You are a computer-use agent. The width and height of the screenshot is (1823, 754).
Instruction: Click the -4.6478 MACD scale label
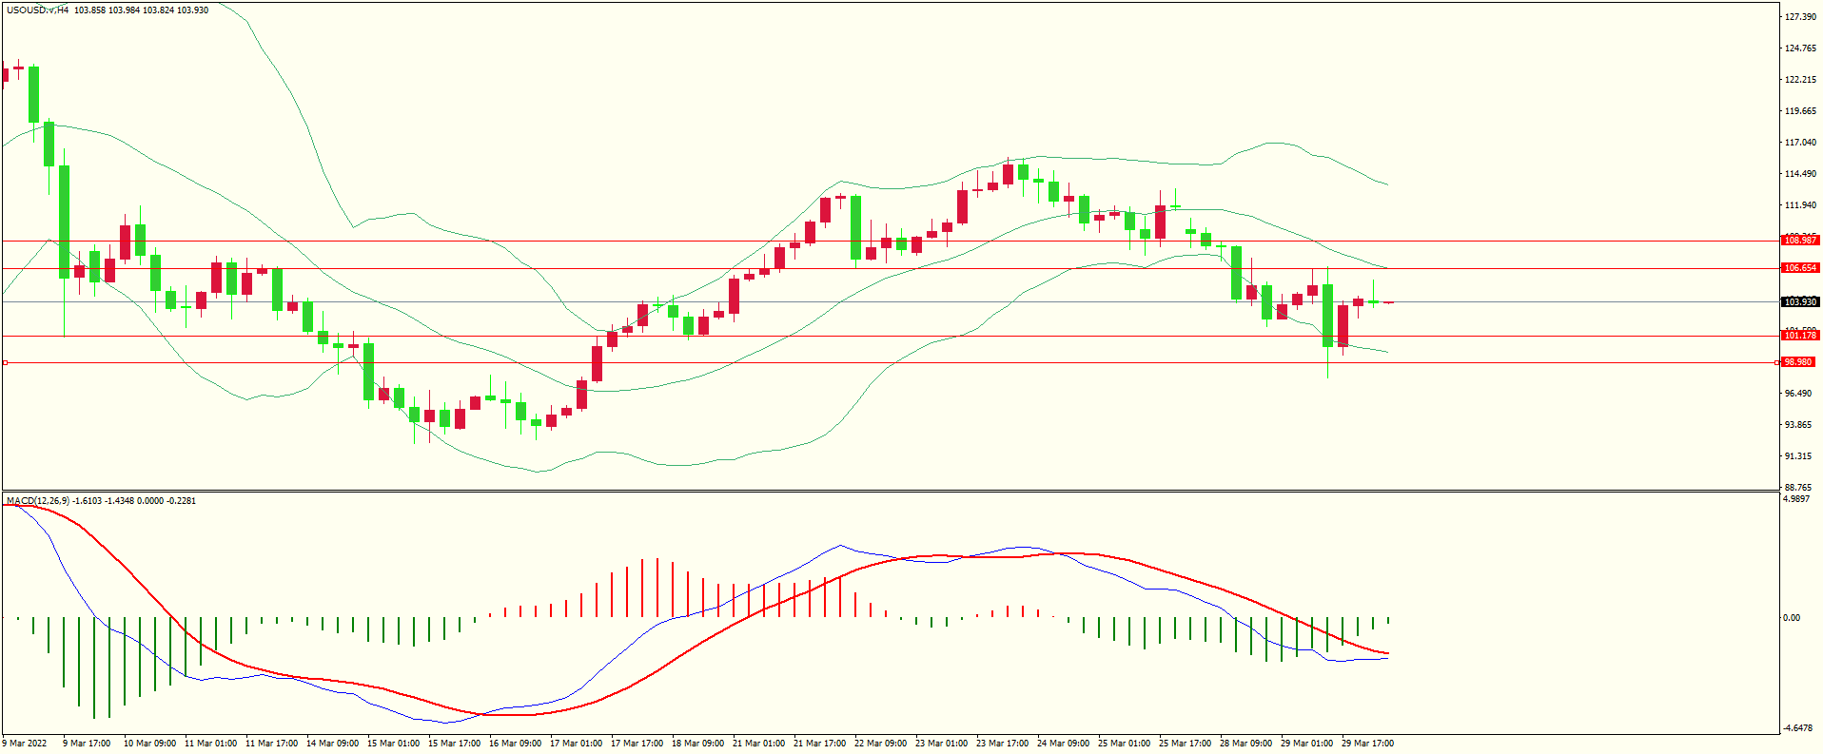(1797, 728)
